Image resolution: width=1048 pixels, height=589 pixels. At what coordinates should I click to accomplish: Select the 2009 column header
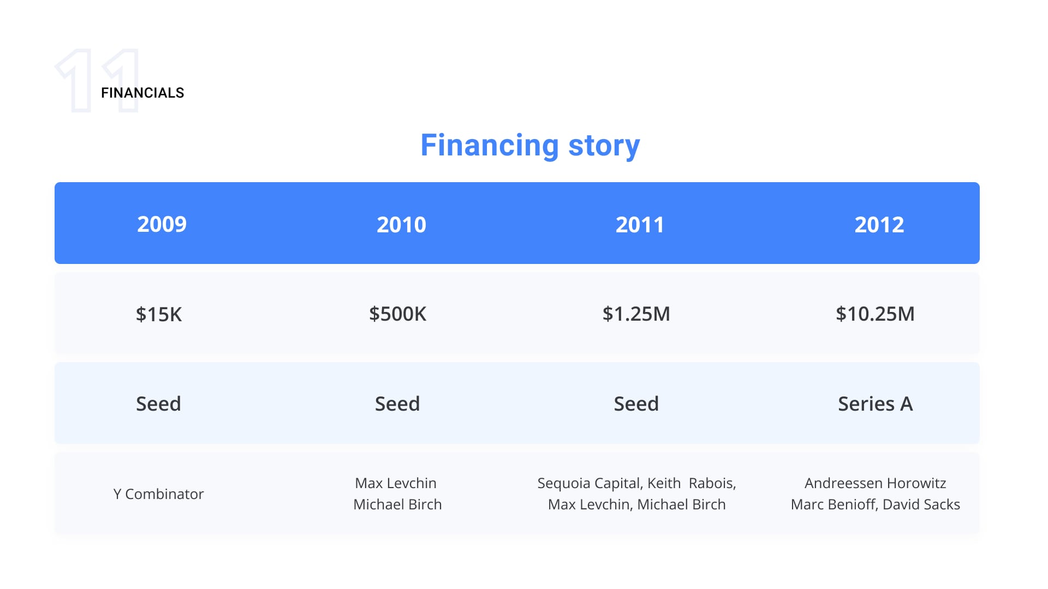[x=162, y=224]
